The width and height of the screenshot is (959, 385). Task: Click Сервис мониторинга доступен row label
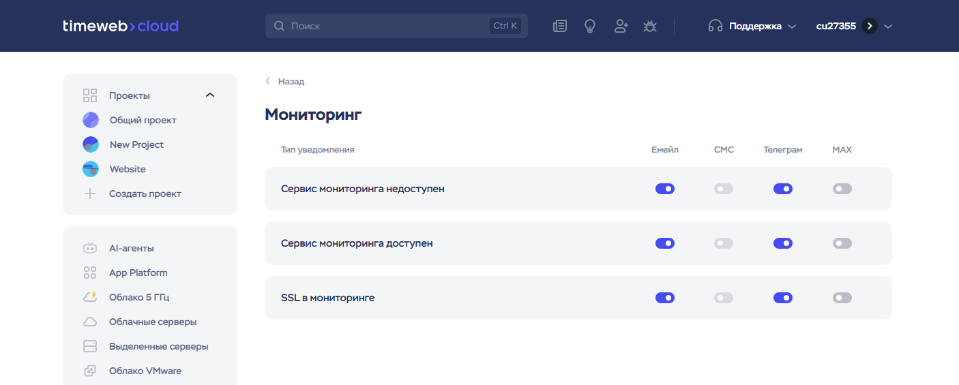[357, 243]
